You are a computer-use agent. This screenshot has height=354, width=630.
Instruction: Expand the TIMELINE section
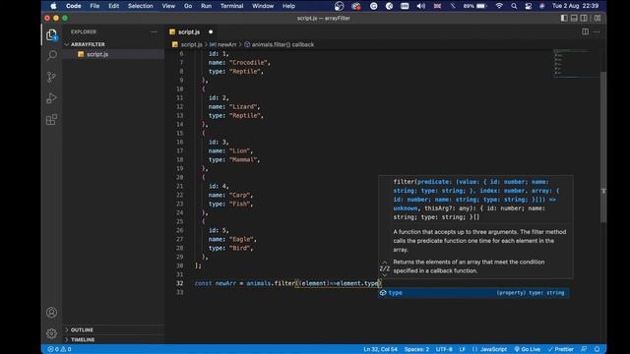click(83, 339)
